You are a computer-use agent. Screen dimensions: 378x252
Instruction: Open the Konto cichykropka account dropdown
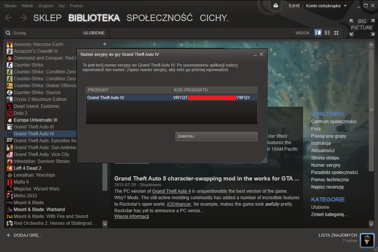[326, 6]
